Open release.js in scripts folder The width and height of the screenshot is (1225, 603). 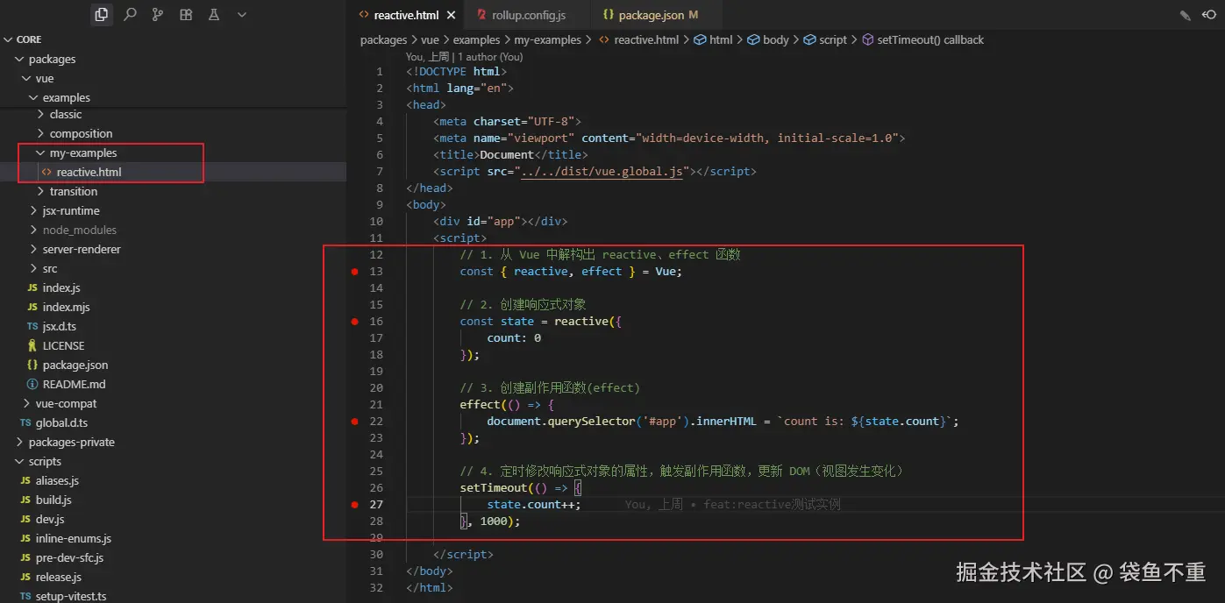(59, 578)
